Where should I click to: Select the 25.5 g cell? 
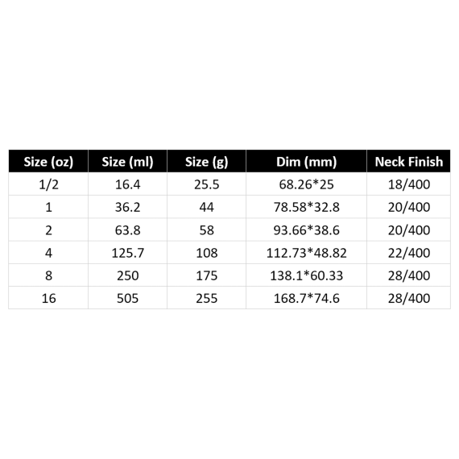click(207, 184)
